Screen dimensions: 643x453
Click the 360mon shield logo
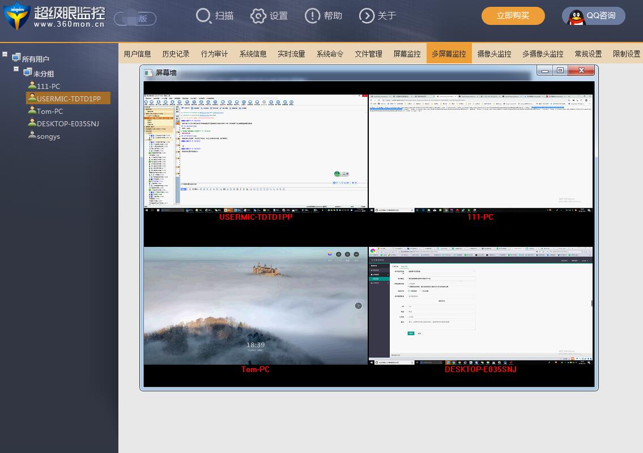[x=16, y=16]
